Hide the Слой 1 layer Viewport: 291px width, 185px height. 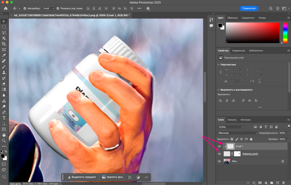(219, 146)
